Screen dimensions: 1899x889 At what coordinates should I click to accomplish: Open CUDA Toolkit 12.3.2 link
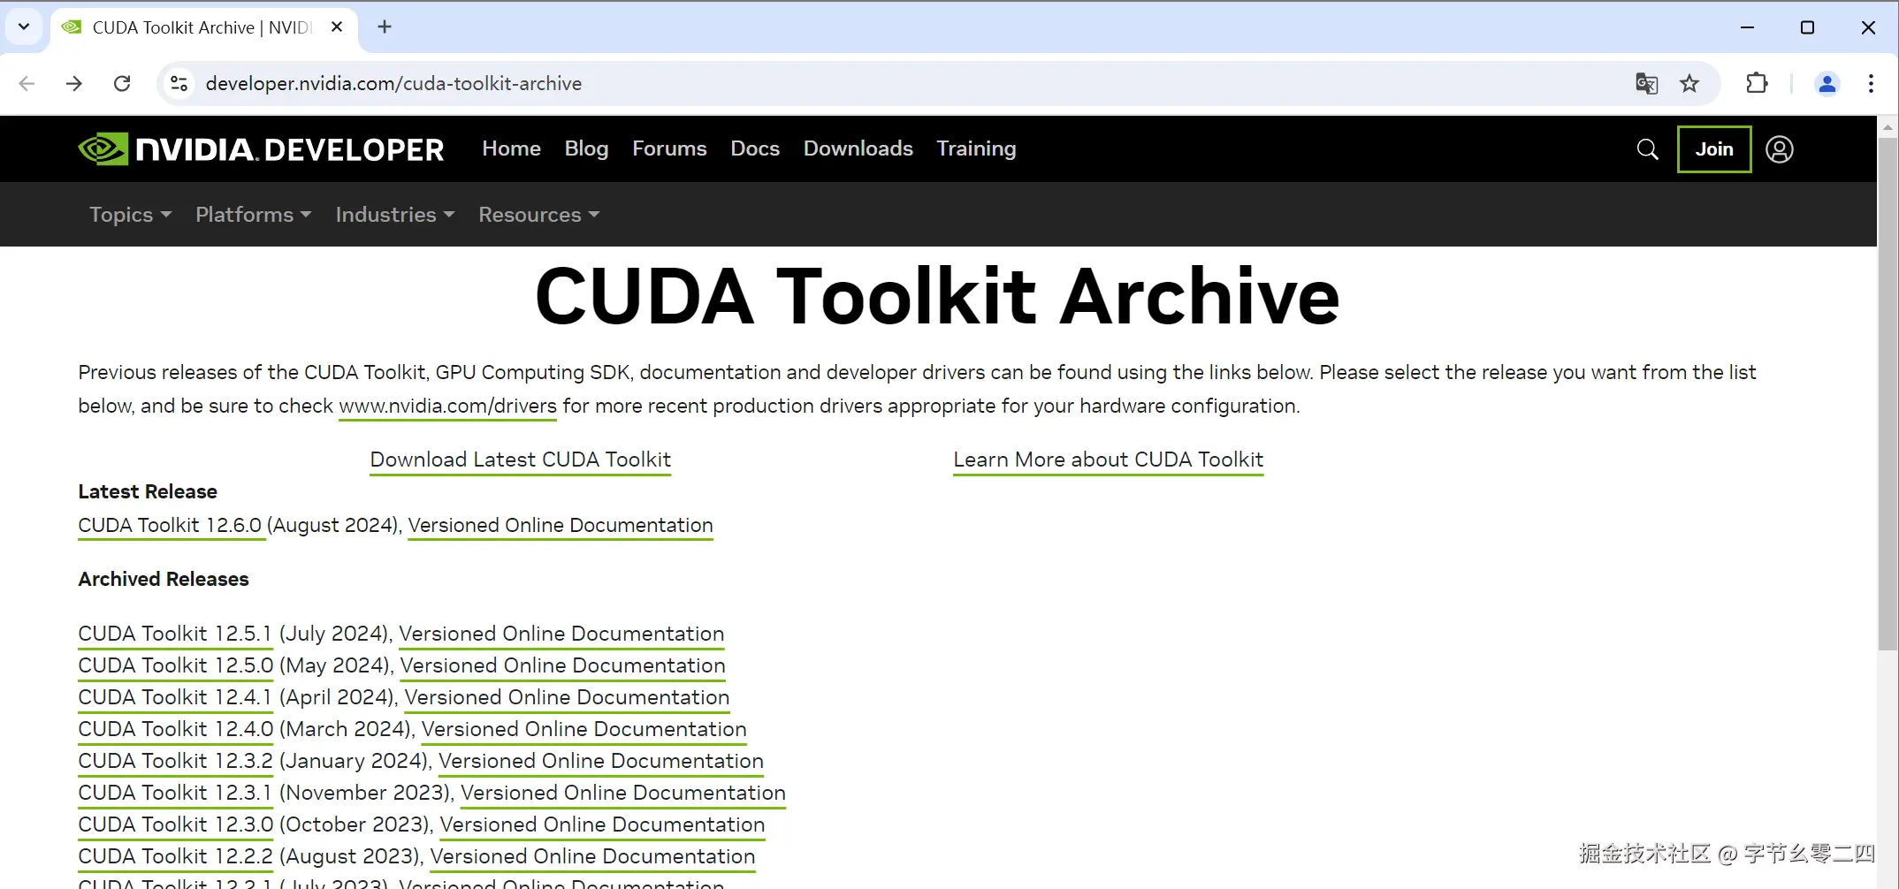(176, 761)
